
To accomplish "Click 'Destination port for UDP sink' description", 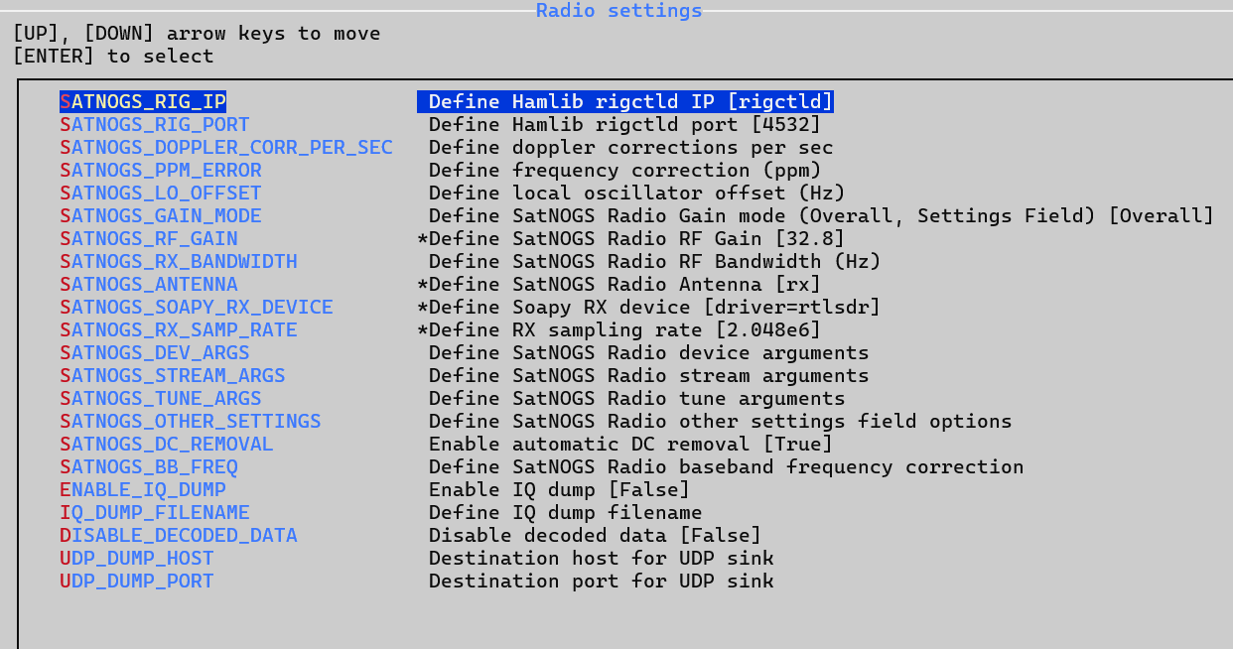I will pos(601,582).
